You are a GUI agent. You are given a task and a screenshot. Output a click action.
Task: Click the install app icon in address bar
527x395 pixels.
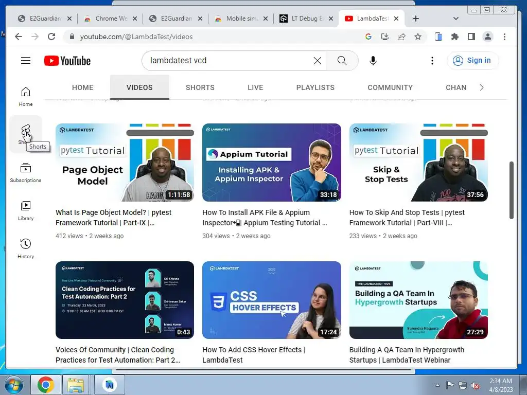[385, 37]
